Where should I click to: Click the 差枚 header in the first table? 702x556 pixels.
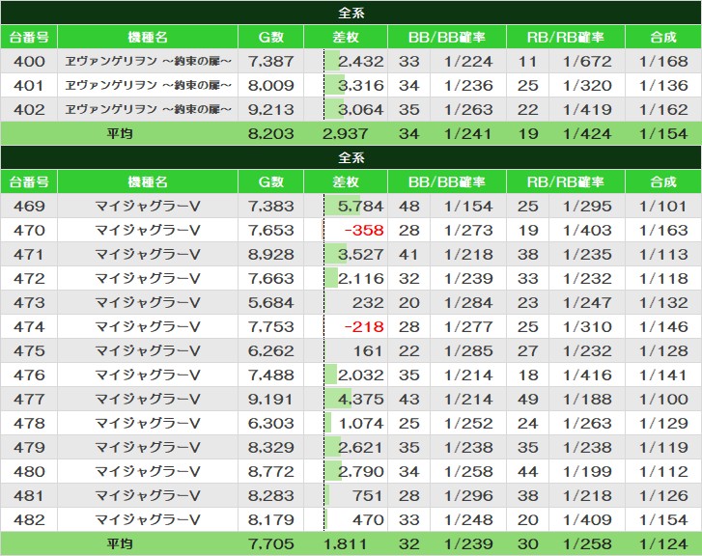(x=346, y=37)
